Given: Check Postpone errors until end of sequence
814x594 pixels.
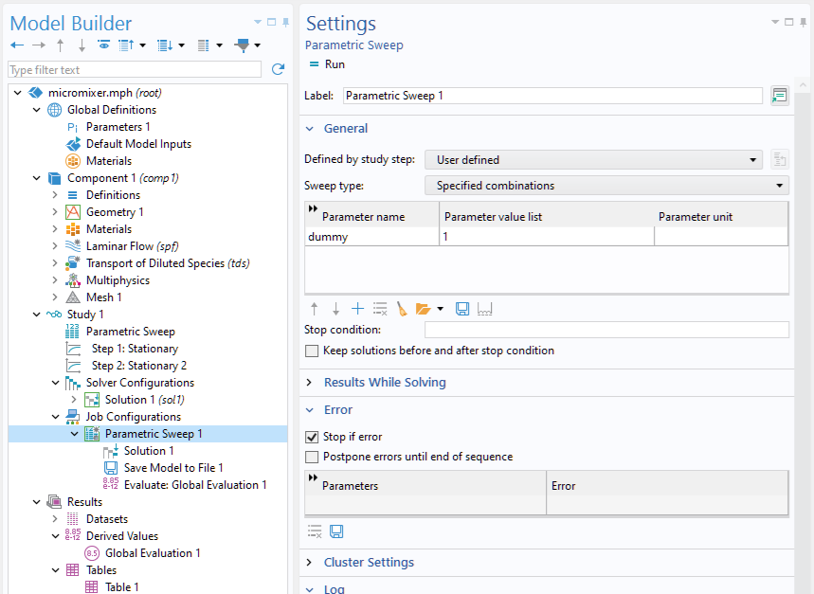Looking at the screenshot, I should [x=313, y=457].
